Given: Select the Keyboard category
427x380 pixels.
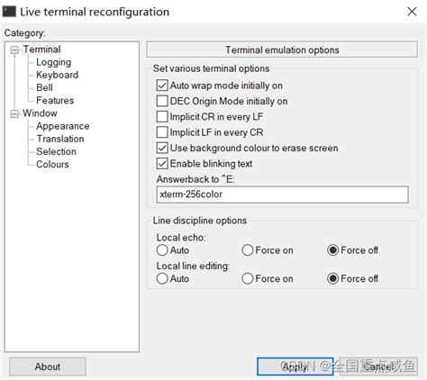Looking at the screenshot, I should 57,75.
